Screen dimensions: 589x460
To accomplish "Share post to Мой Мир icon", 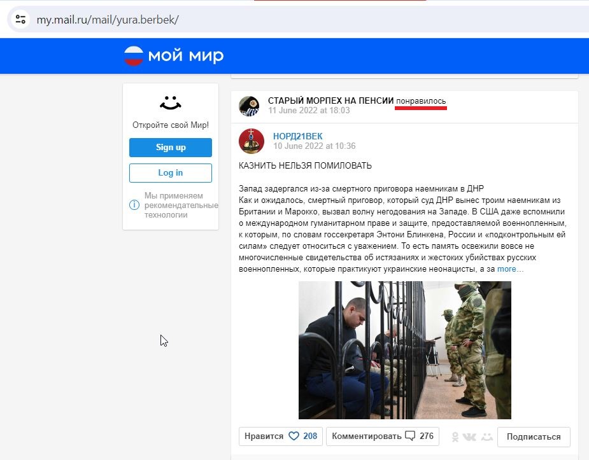I will pos(487,436).
